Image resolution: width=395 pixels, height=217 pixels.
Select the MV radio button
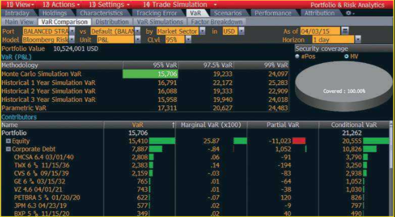[346, 57]
